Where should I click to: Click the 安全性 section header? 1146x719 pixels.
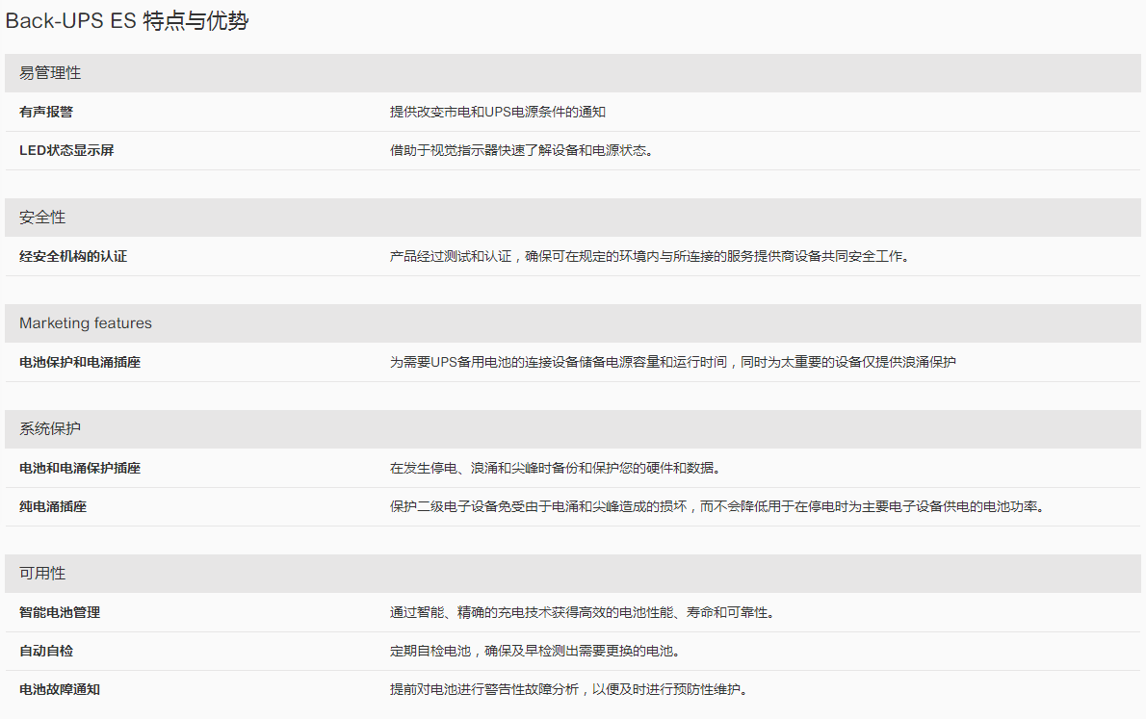point(42,218)
